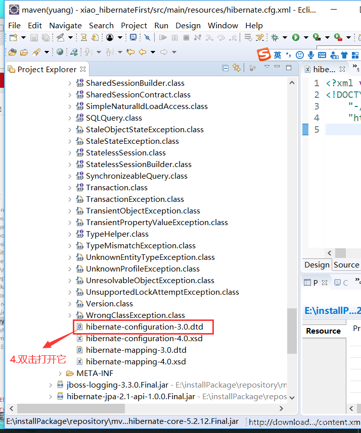Screen dimensions: 361x433
Task: Maximize the Project Explorer panel
Action: click(x=289, y=68)
